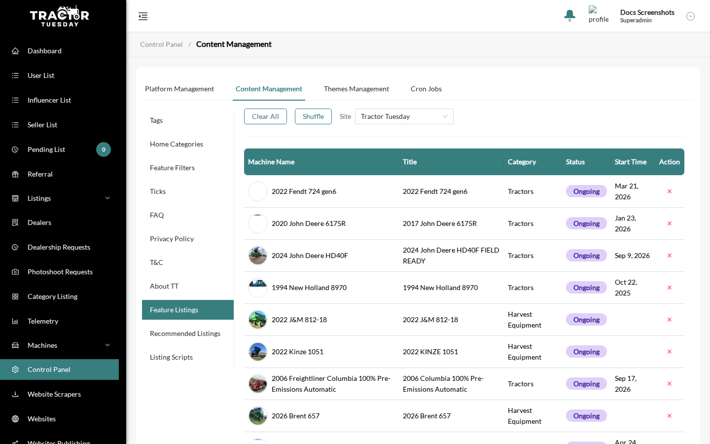This screenshot has height=444, width=710.
Task: Switch to the Platform Management tab
Action: coord(179,89)
